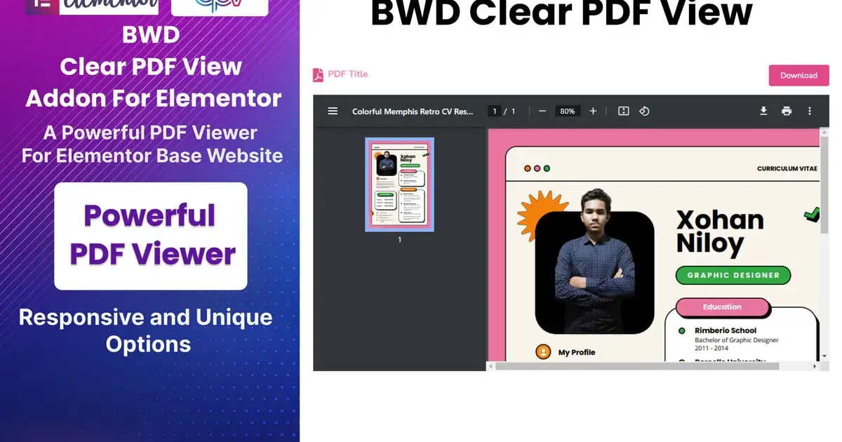Click the Xohan Niloy name text
The image size is (842, 442).
click(720, 232)
